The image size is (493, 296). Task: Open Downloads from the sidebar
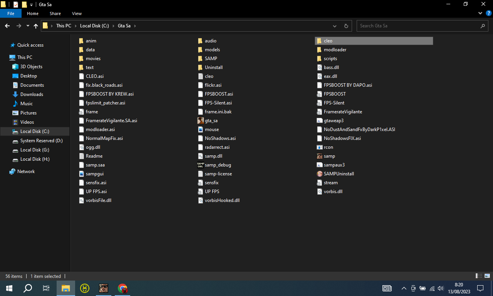(32, 94)
